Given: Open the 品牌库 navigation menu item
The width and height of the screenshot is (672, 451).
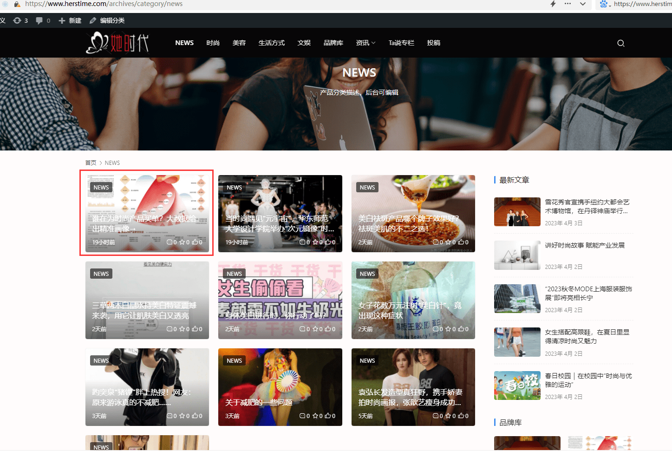Looking at the screenshot, I should 333,43.
